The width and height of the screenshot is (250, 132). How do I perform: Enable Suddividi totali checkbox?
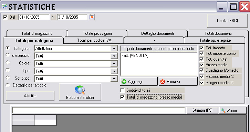[123, 90]
